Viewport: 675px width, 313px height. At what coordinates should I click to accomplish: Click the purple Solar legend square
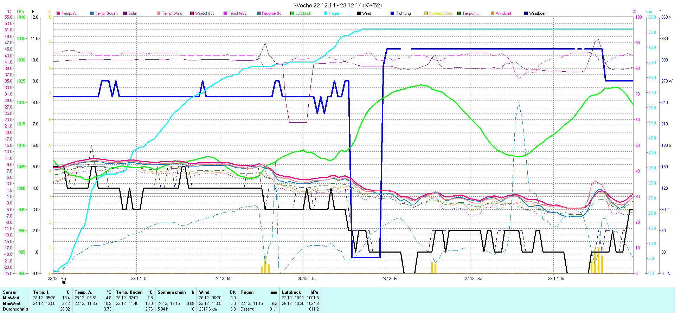125,13
